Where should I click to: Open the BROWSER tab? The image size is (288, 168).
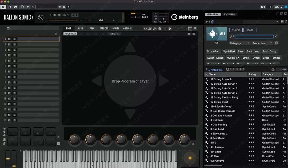point(229,15)
